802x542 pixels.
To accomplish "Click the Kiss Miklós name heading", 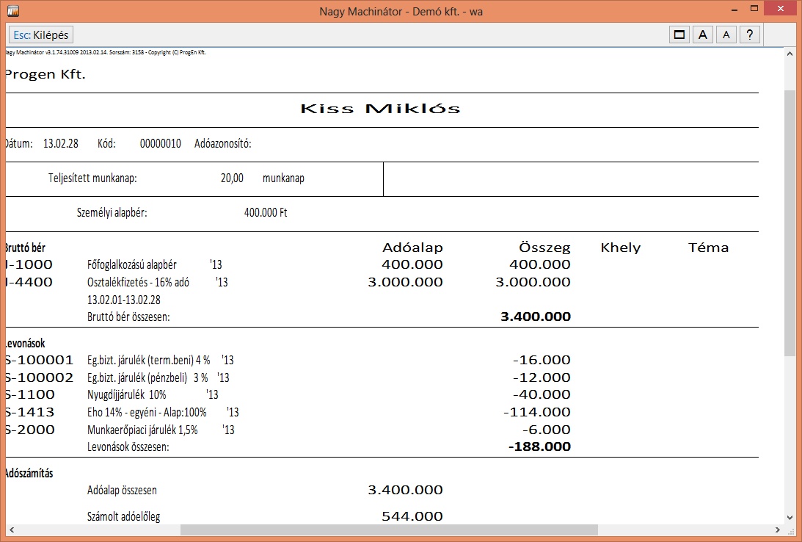I will coord(380,109).
